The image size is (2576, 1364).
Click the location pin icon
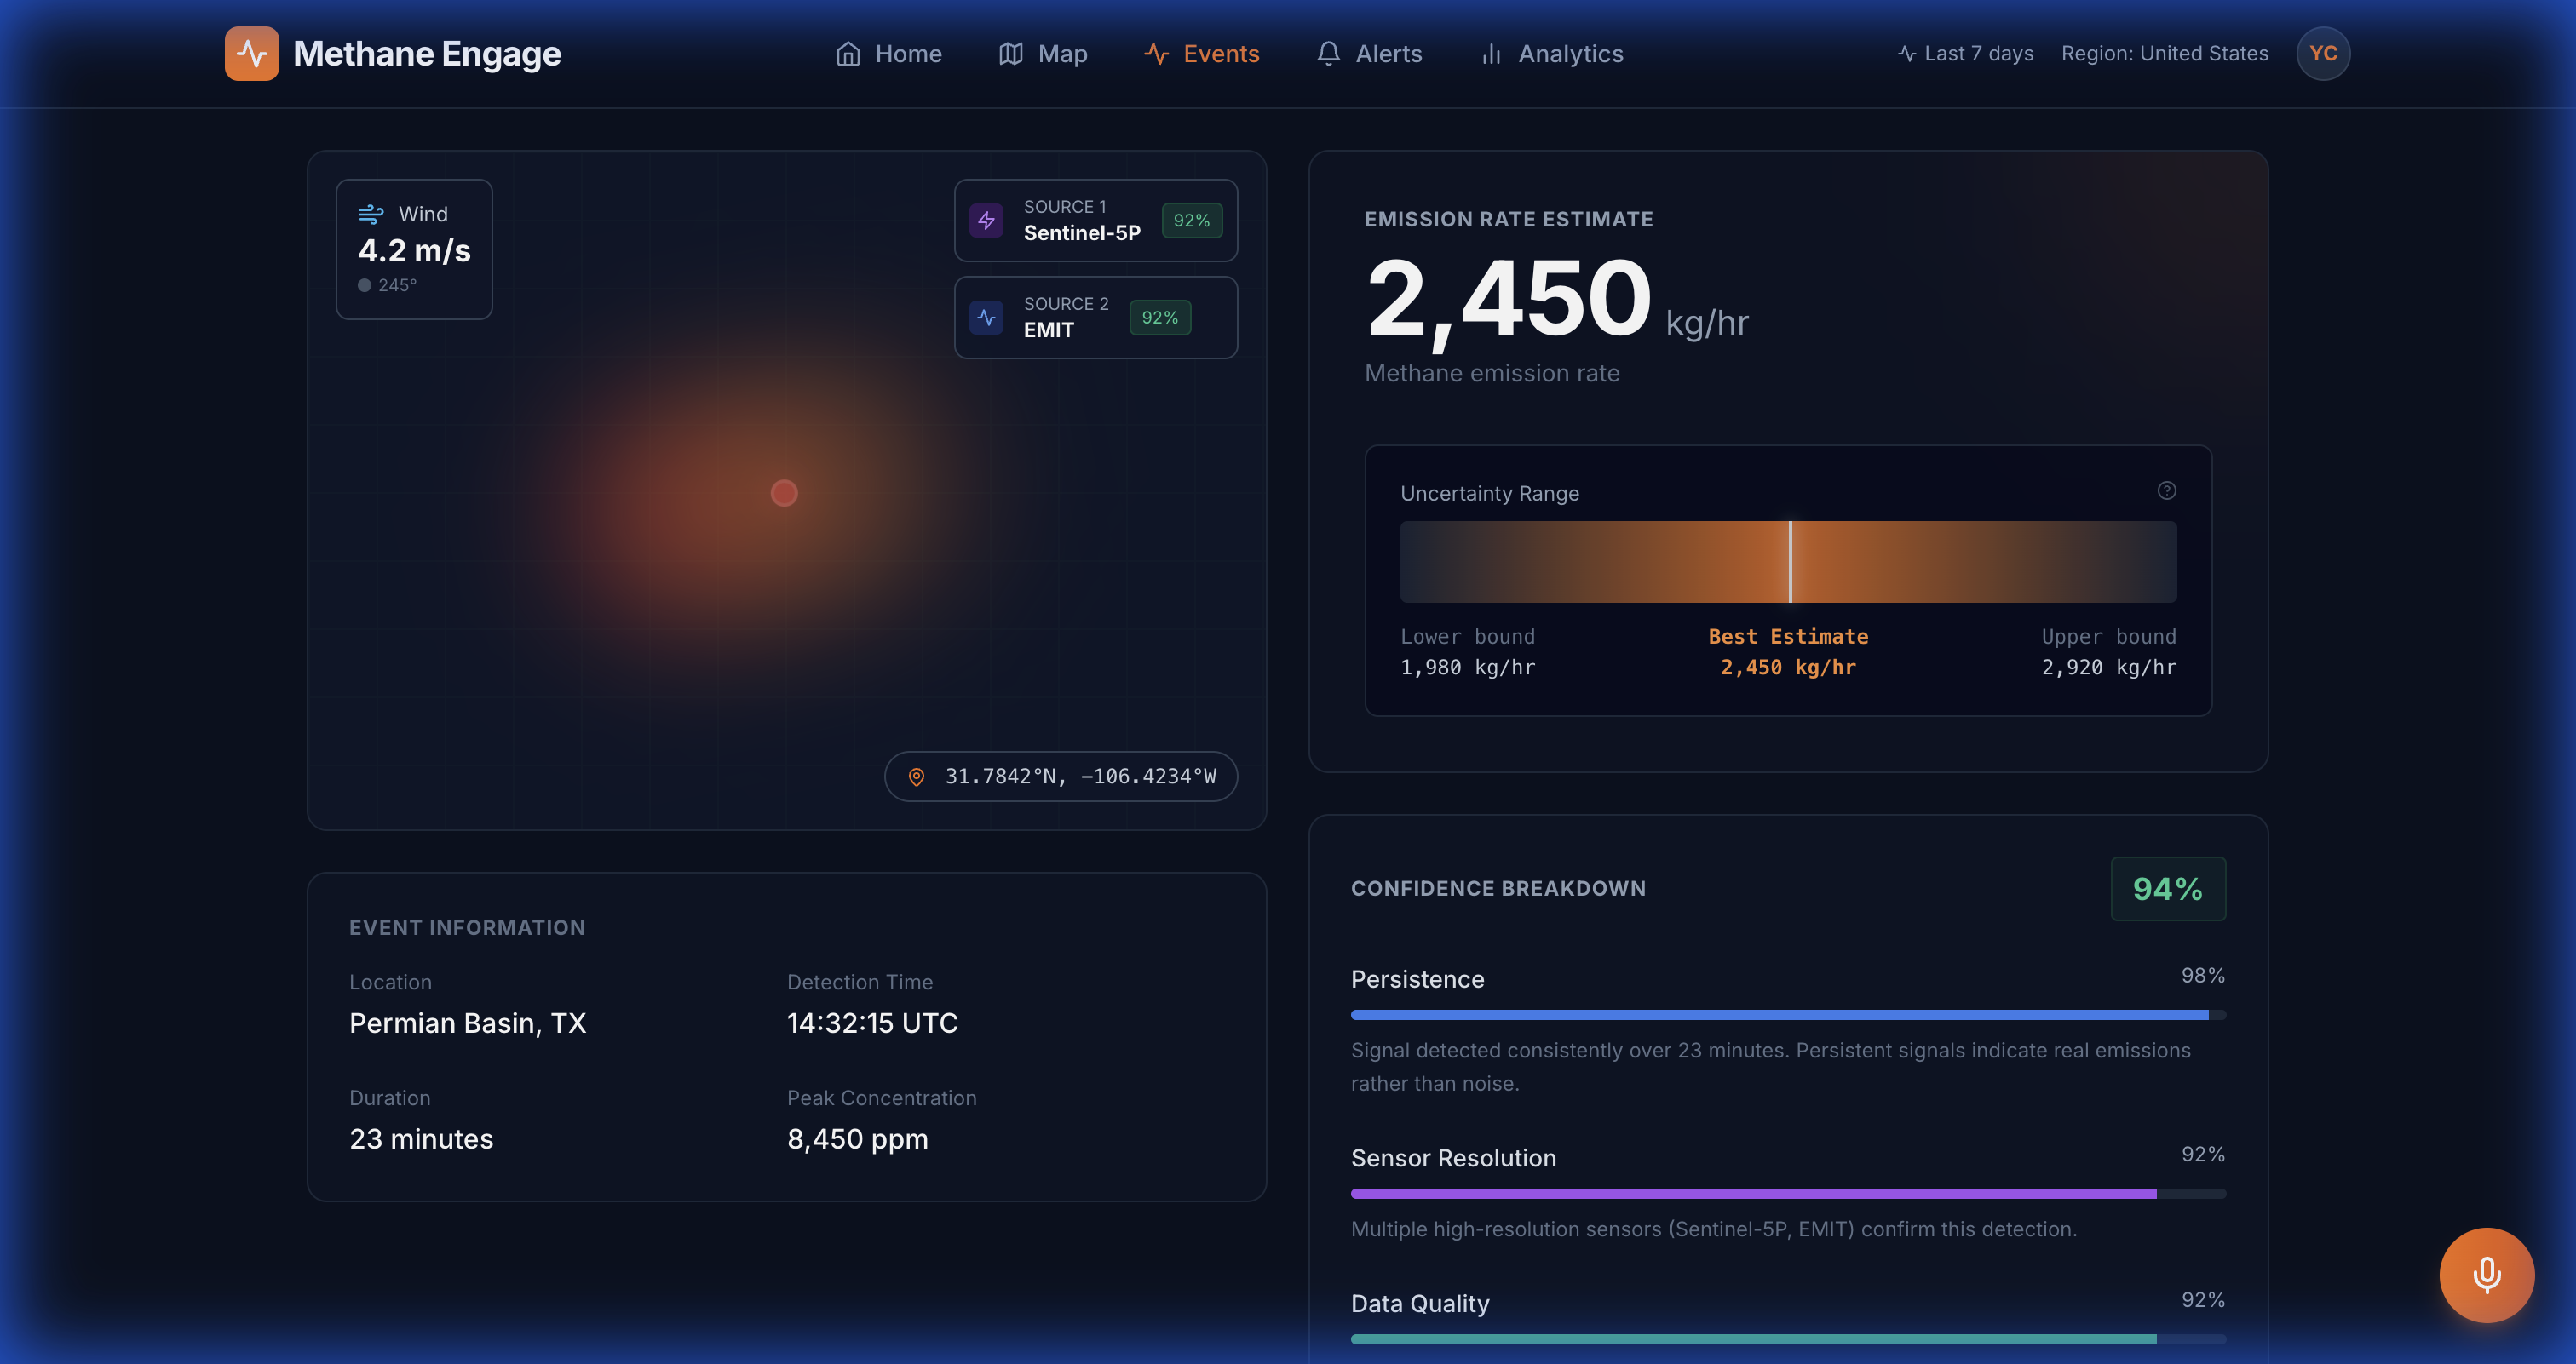[916, 777]
